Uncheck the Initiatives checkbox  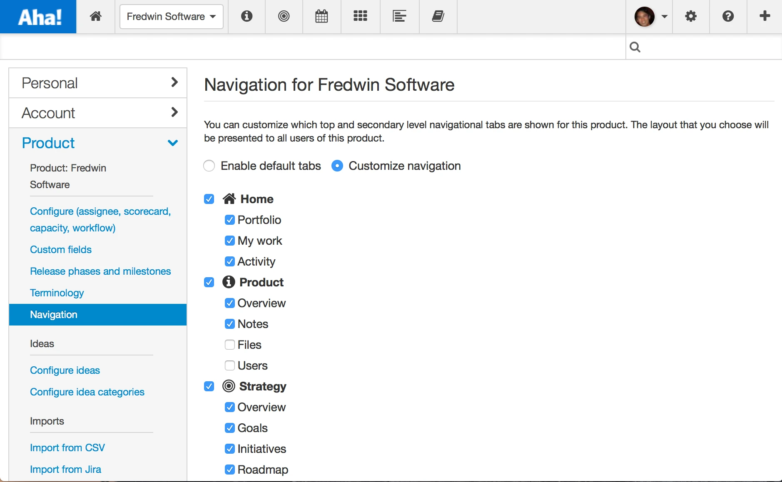click(x=230, y=449)
